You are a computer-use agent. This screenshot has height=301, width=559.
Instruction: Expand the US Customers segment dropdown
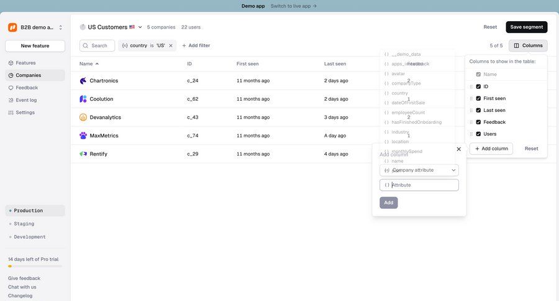pyautogui.click(x=140, y=27)
